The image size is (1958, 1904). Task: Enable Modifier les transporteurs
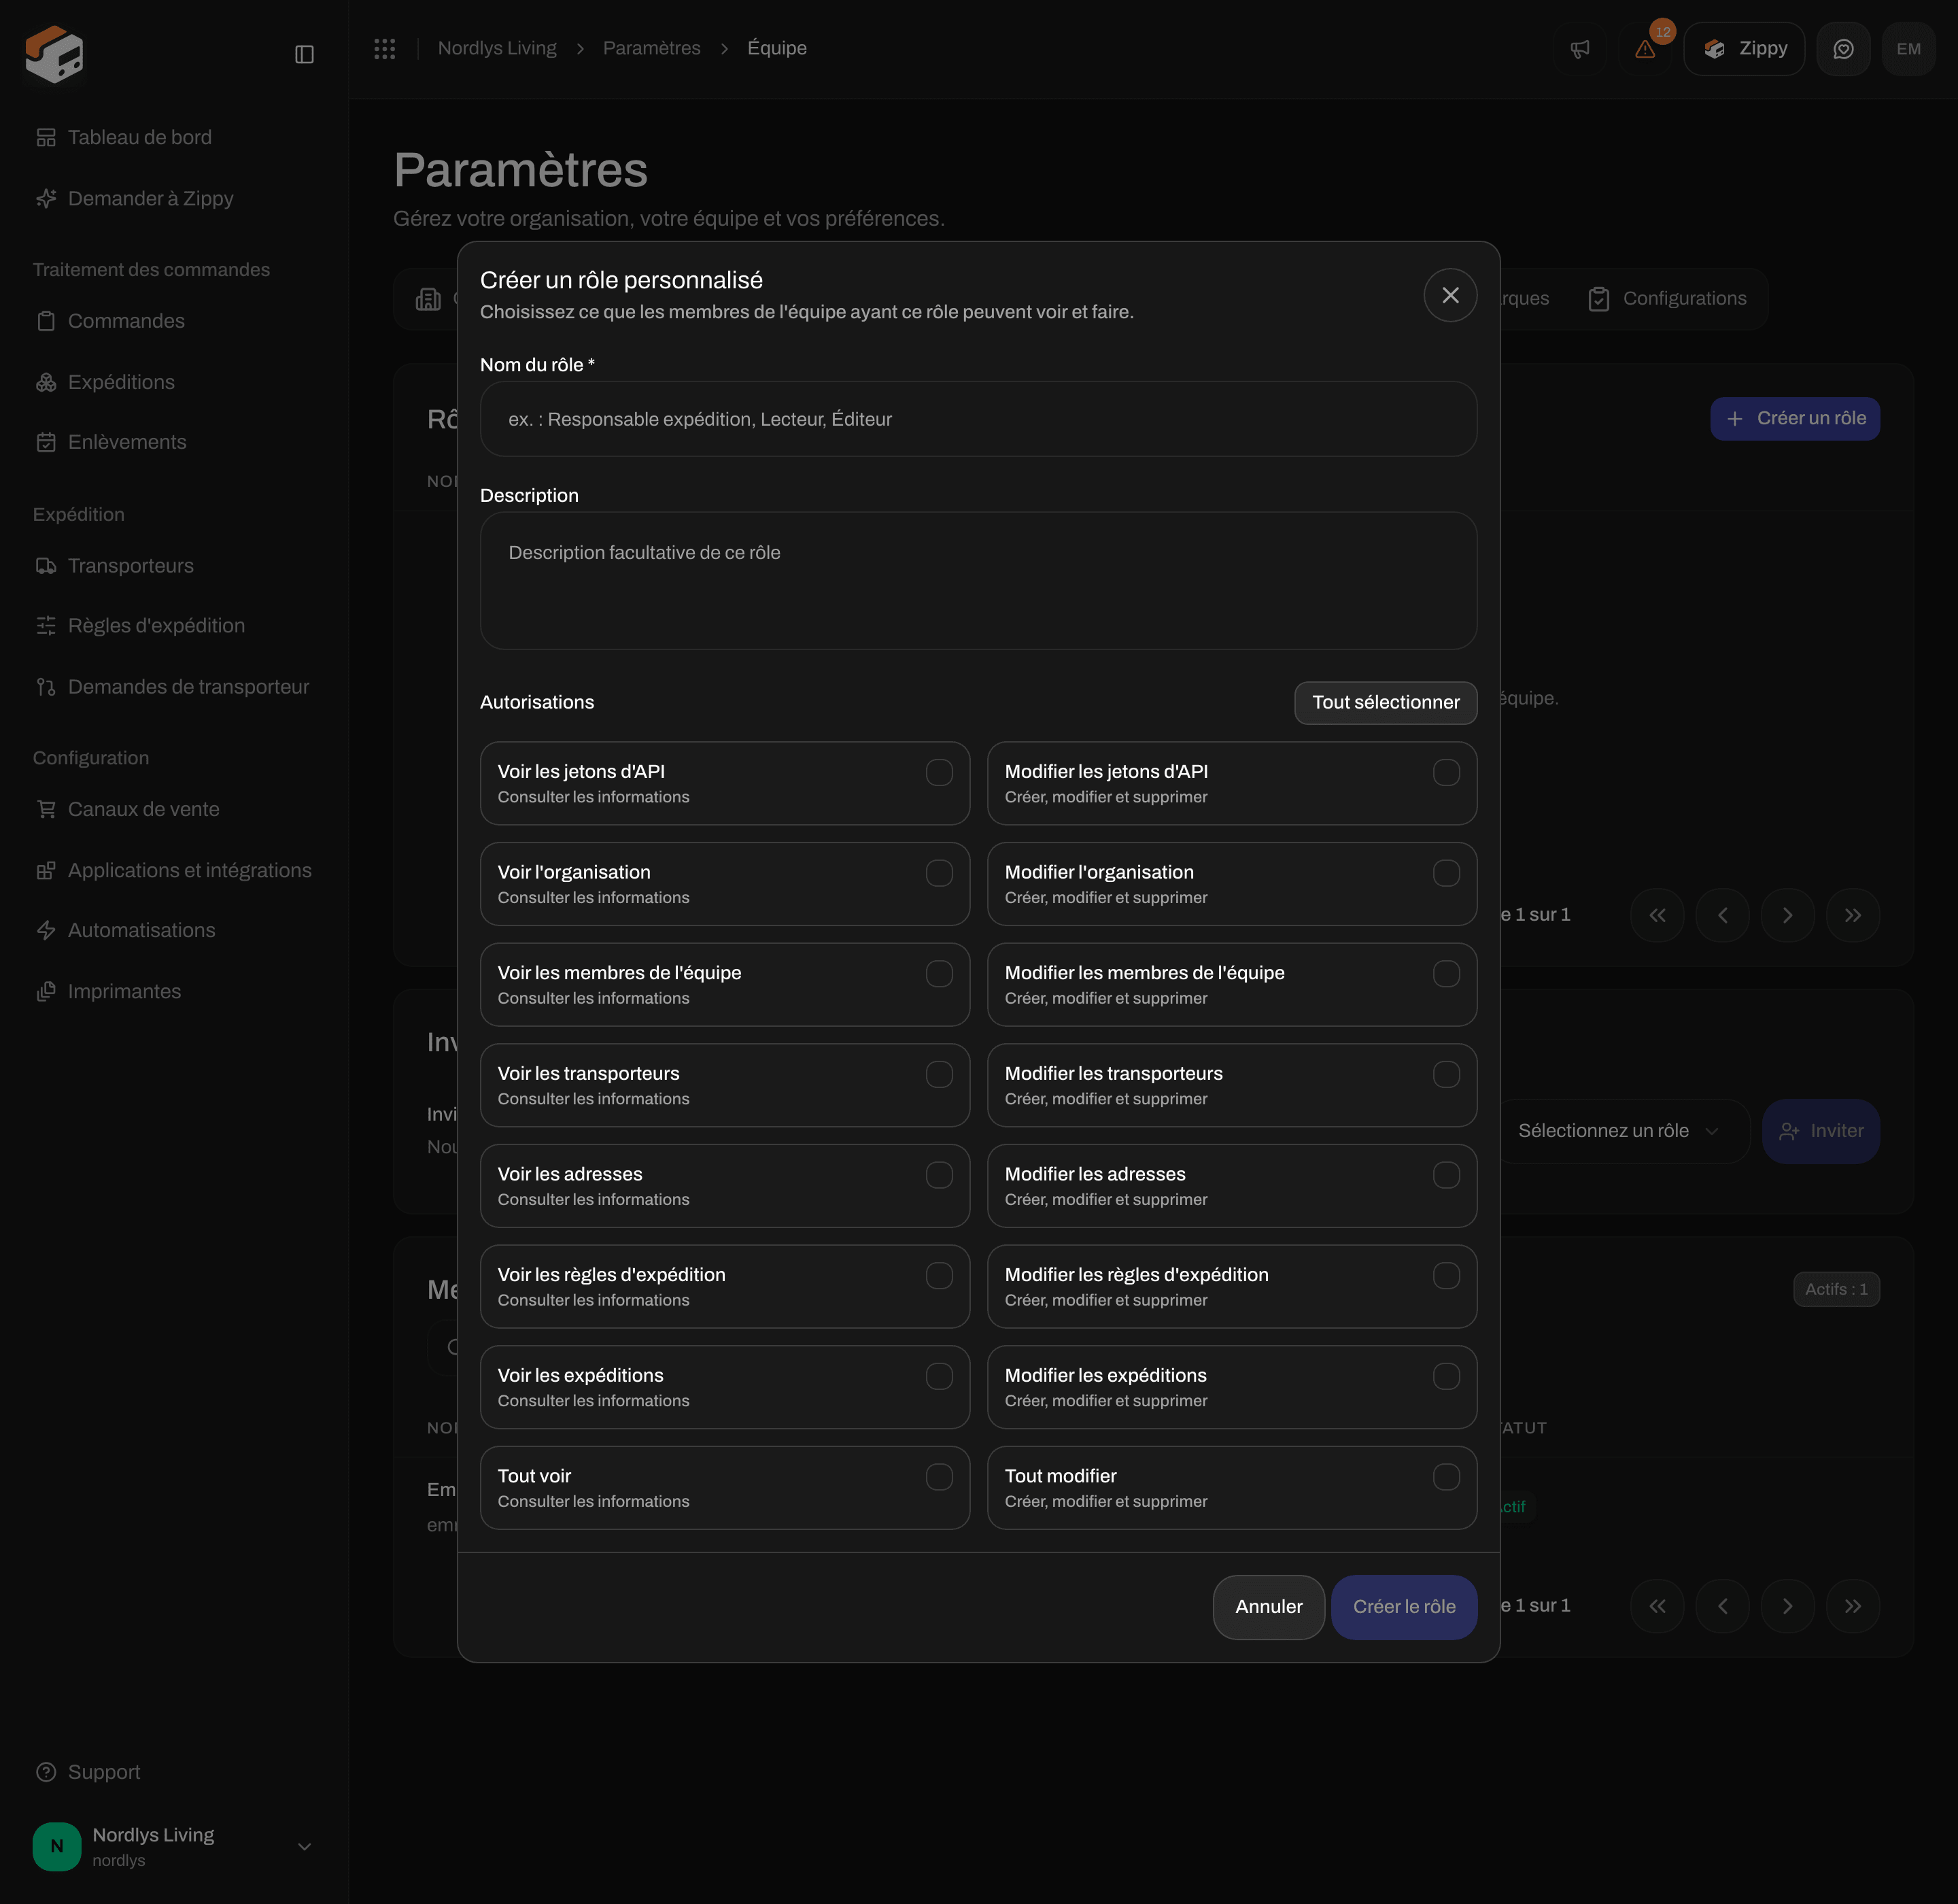[x=1446, y=1074]
